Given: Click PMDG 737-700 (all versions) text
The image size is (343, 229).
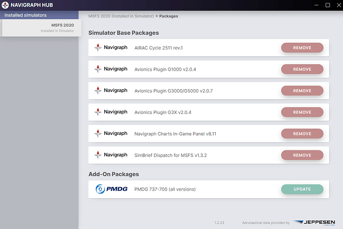Looking at the screenshot, I should 165,189.
